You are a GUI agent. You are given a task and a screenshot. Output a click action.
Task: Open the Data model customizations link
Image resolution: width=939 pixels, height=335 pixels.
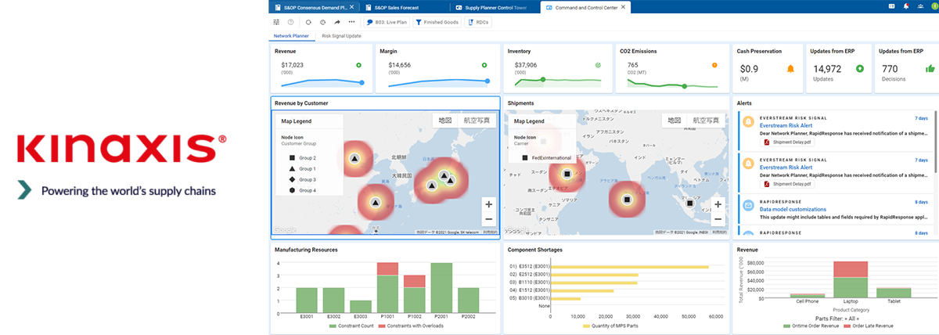tap(793, 209)
